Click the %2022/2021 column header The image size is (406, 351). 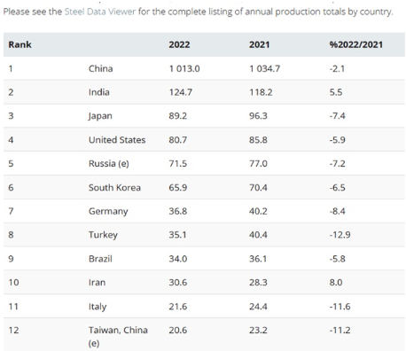356,44
